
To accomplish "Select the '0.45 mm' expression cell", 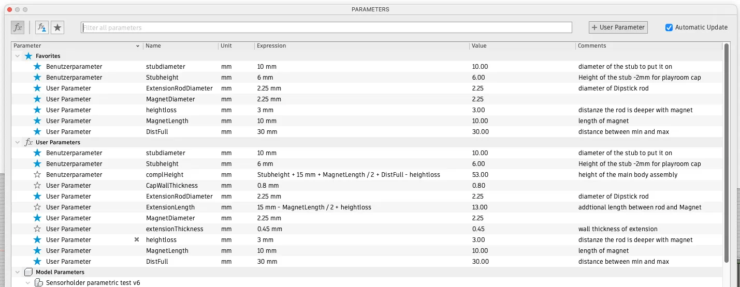I will coord(270,229).
